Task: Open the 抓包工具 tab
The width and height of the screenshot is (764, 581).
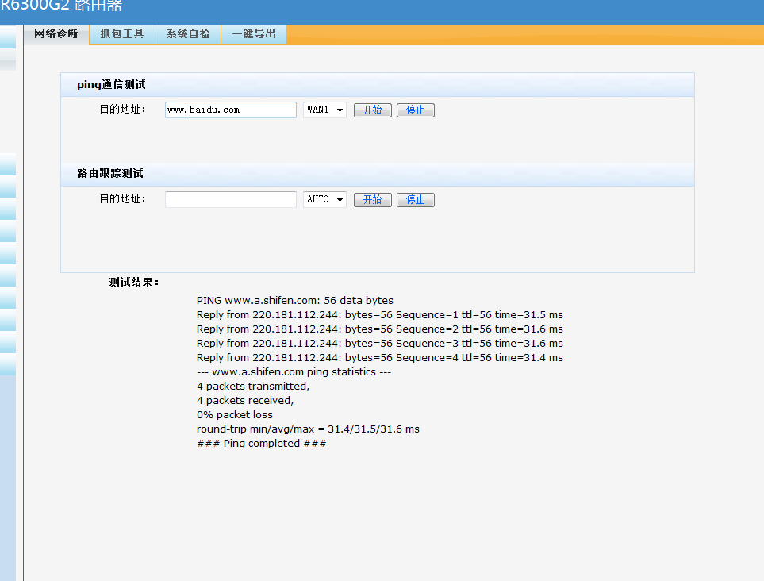Action: coord(122,34)
